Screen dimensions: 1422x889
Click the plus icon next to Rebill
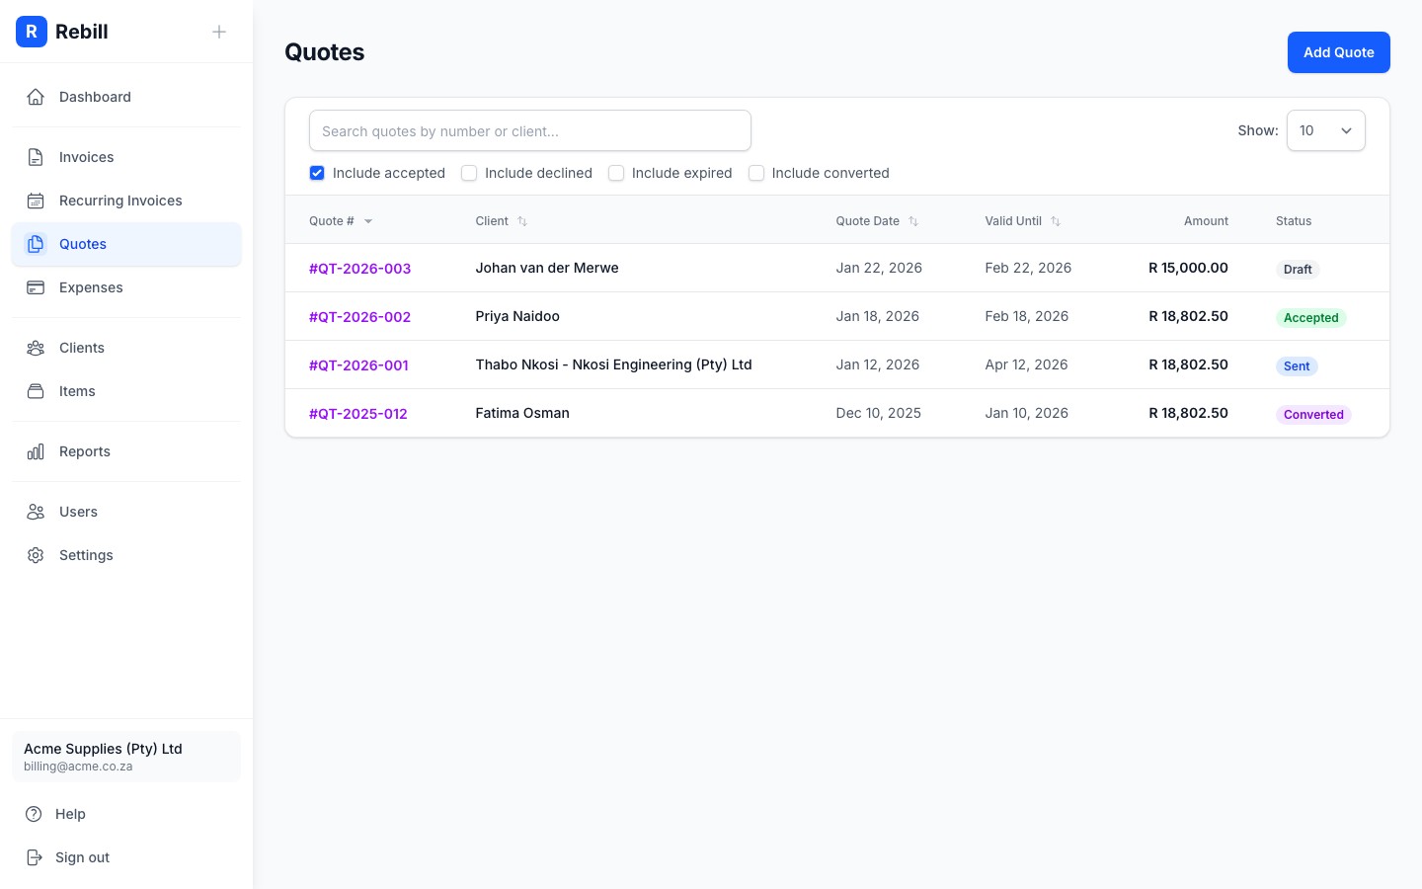coord(218,31)
